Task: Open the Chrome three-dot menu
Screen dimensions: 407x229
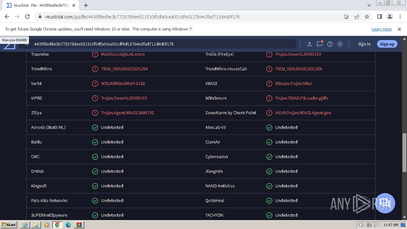Action: (x=400, y=17)
